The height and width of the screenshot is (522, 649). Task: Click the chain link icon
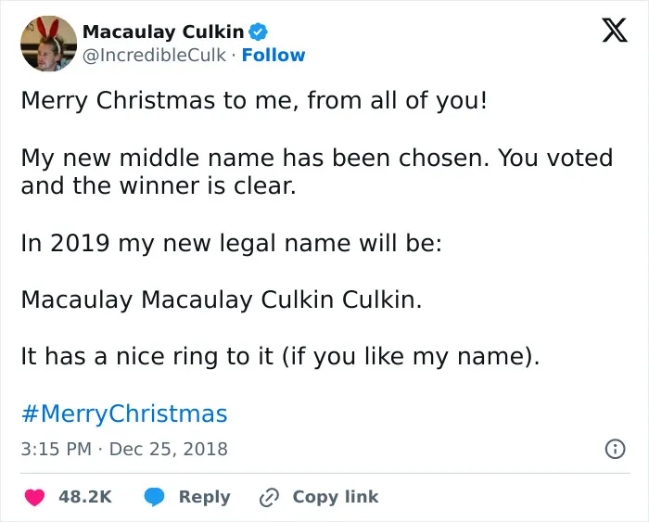coord(269,497)
